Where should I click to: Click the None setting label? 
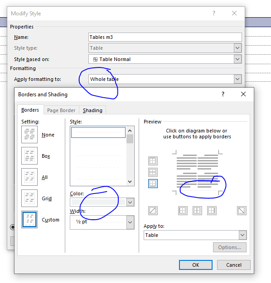click(x=48, y=135)
